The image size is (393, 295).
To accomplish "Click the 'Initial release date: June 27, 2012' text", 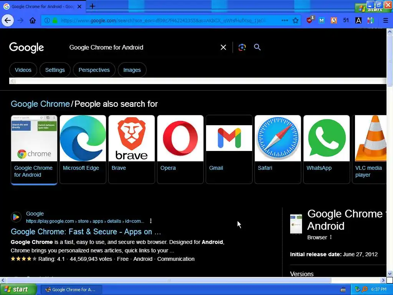I will tap(334, 254).
